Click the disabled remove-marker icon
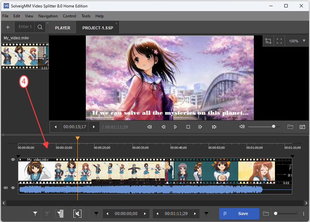 click(x=47, y=213)
